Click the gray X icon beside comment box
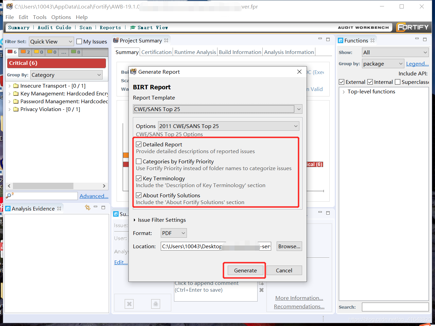Viewport: 435px width, 326px height. click(261, 290)
